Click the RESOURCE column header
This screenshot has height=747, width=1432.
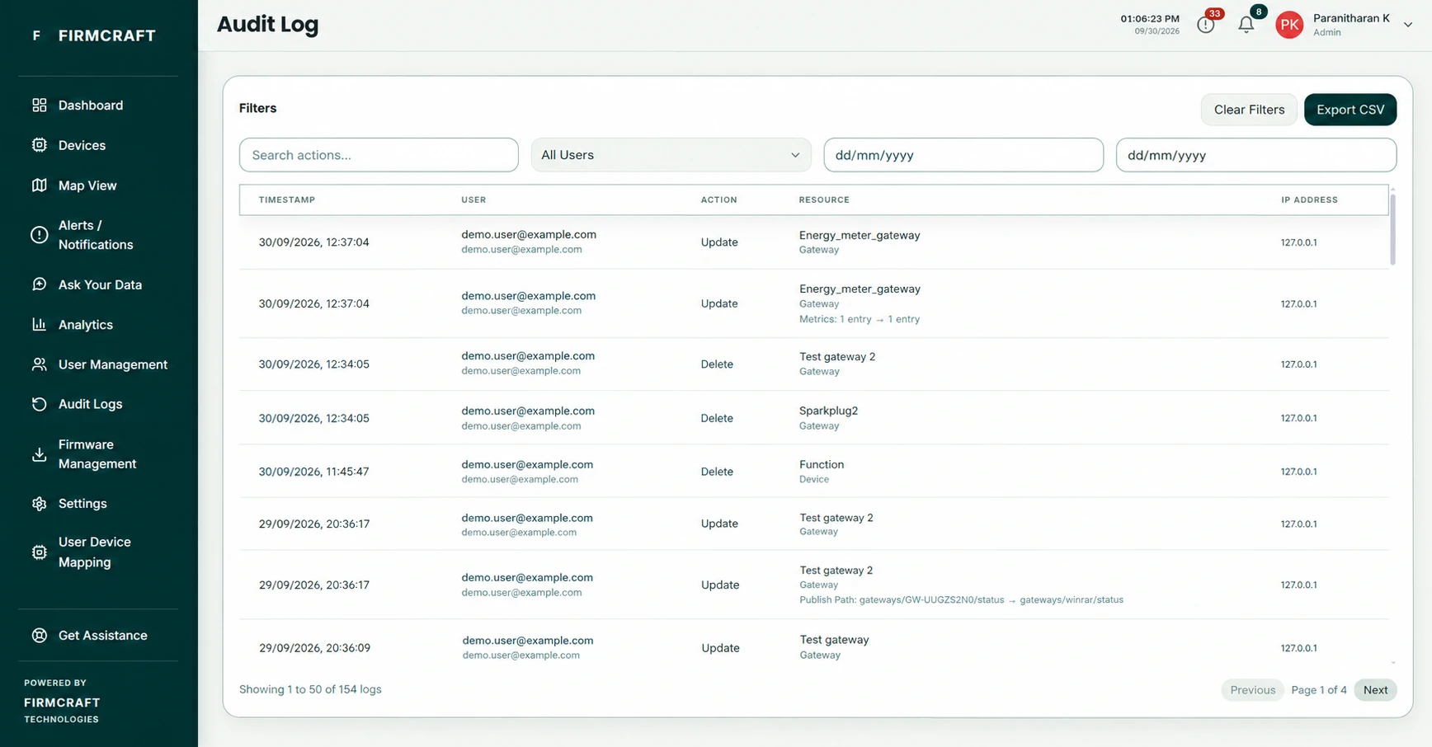824,200
